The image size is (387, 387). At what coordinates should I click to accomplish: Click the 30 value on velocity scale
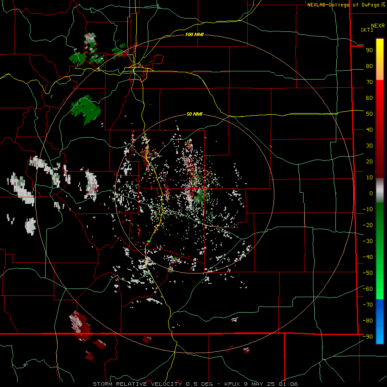point(369,146)
